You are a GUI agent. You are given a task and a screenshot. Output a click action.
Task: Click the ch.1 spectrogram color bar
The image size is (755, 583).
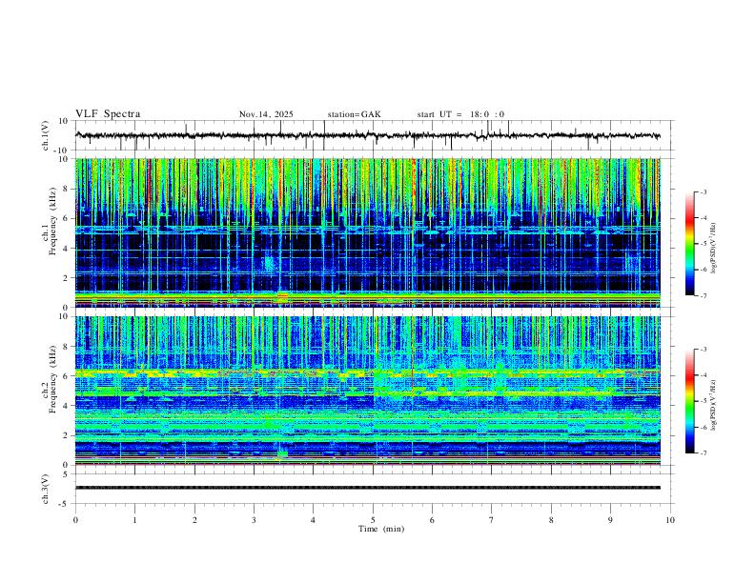click(689, 244)
